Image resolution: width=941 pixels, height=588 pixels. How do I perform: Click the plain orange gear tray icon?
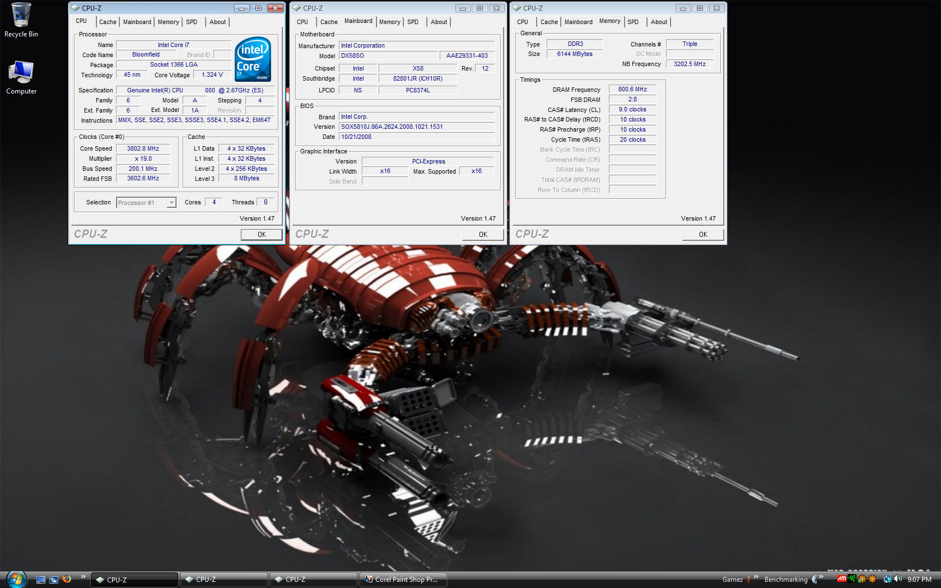872,579
